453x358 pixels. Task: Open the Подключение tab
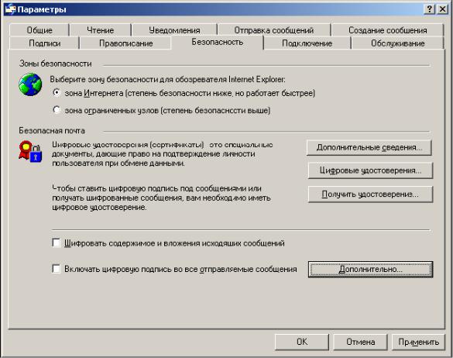tap(307, 43)
